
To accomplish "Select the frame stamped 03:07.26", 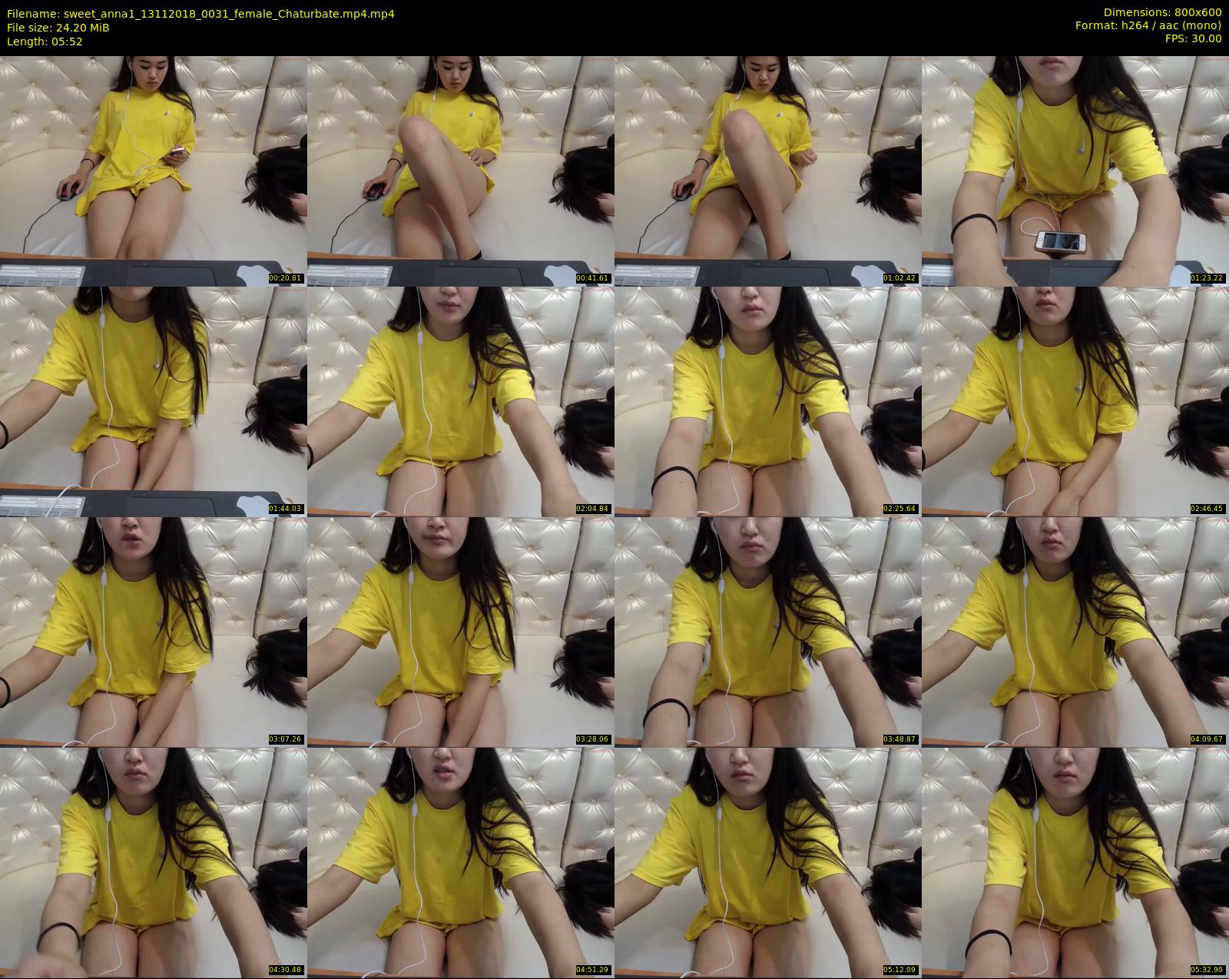I will pyautogui.click(x=154, y=632).
